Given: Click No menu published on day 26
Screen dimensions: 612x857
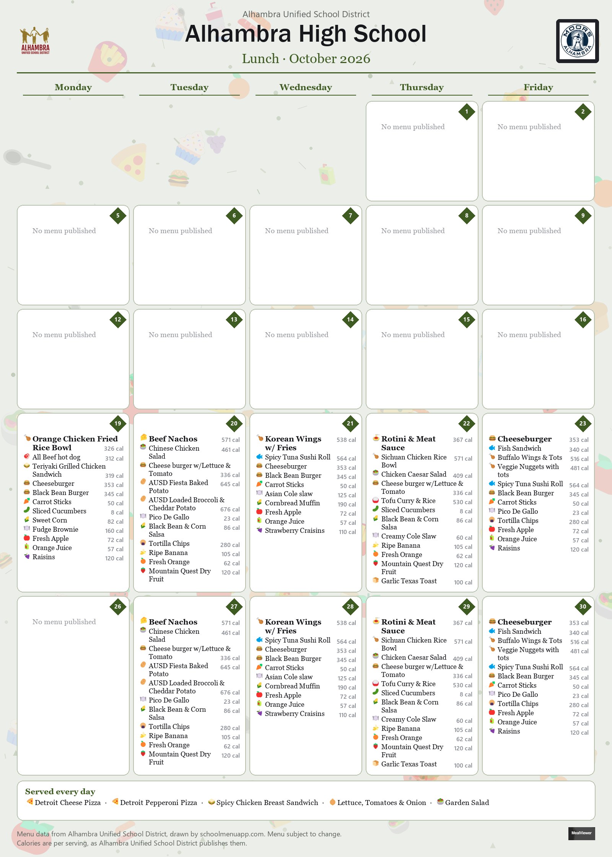Looking at the screenshot, I should (x=64, y=622).
